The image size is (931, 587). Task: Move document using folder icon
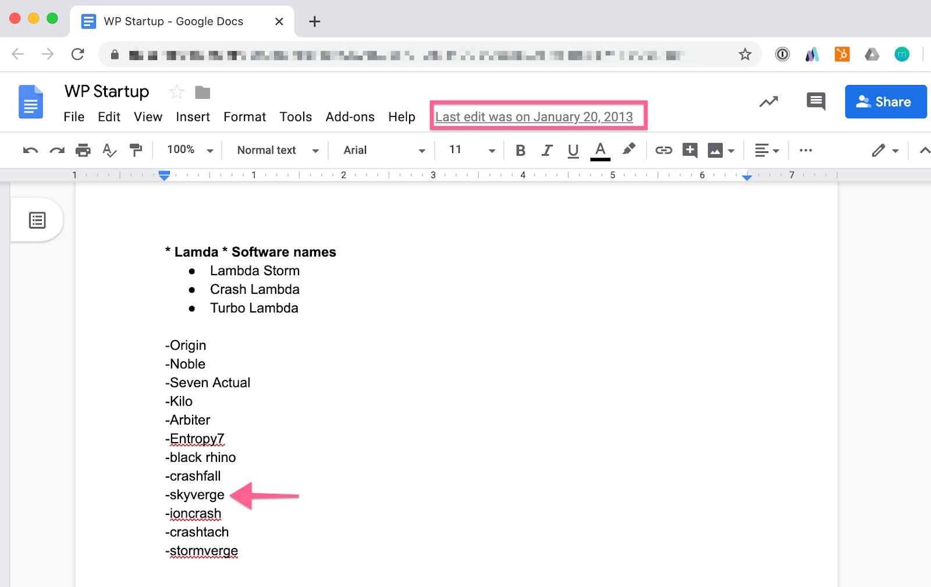click(202, 92)
